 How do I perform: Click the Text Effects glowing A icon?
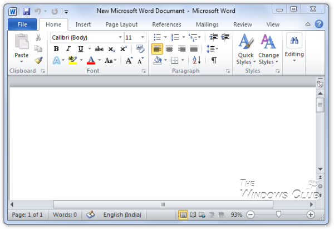(56, 61)
